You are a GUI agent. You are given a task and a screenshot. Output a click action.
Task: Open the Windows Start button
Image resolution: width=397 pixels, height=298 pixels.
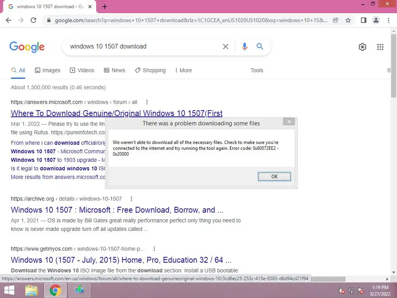(x=9, y=290)
